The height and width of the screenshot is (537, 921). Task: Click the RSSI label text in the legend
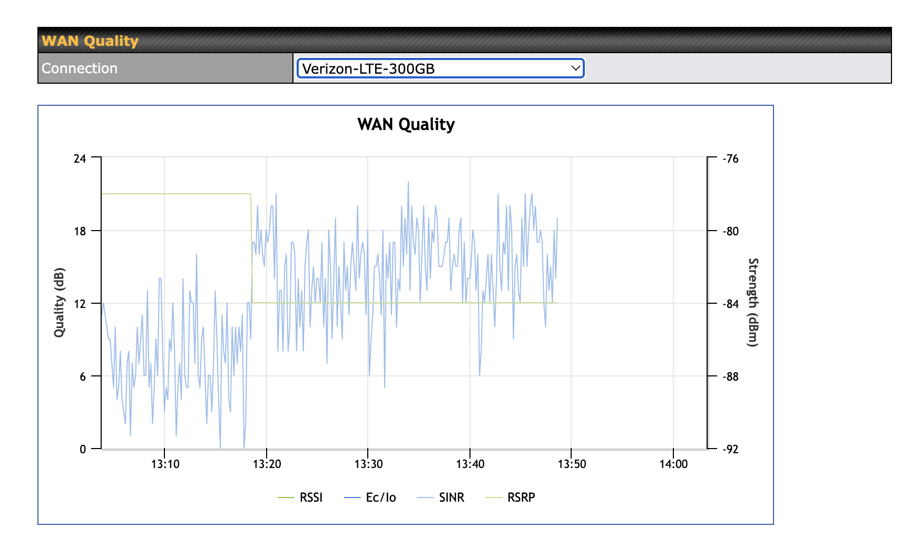click(312, 496)
